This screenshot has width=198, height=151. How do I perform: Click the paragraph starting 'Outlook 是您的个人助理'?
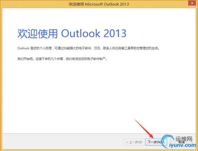pos(88,48)
